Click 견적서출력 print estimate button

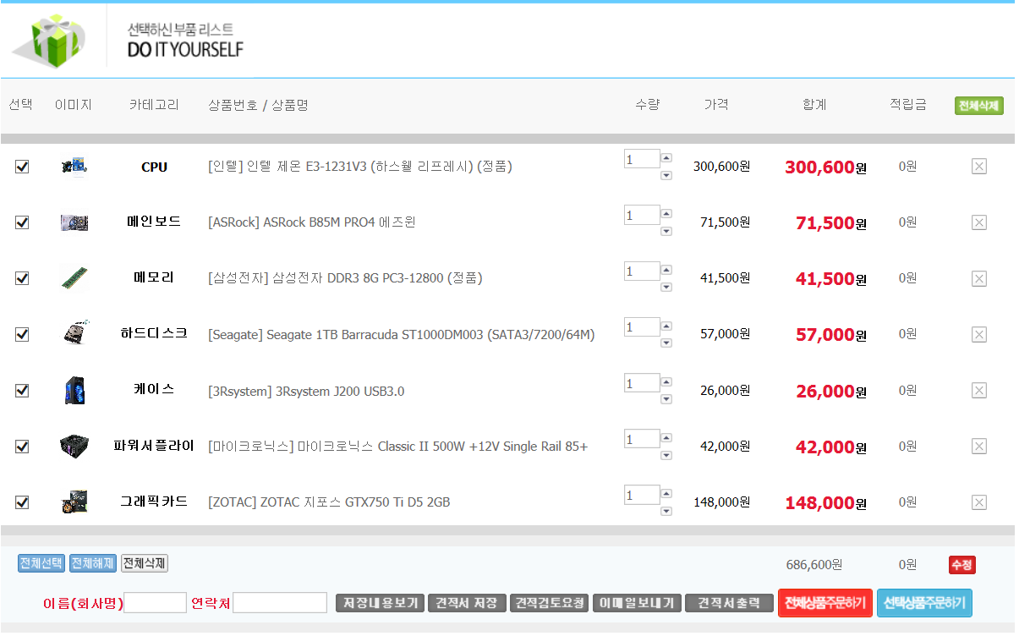click(729, 603)
